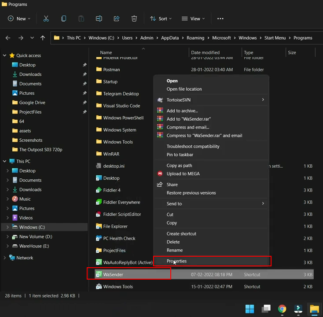The height and width of the screenshot is (317, 323).
Task: Select Add to "WaSender.rar"
Action: click(211, 119)
